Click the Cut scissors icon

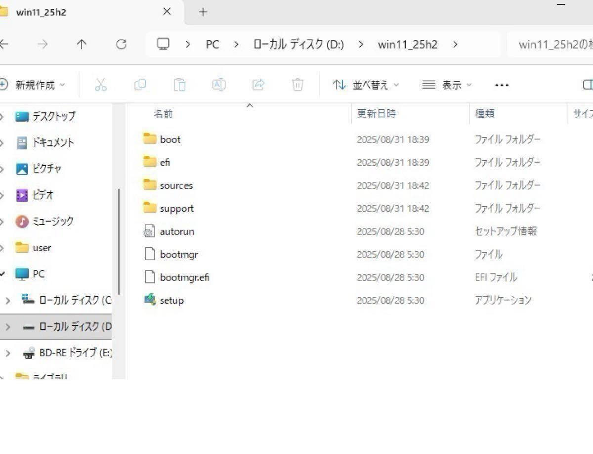point(100,85)
